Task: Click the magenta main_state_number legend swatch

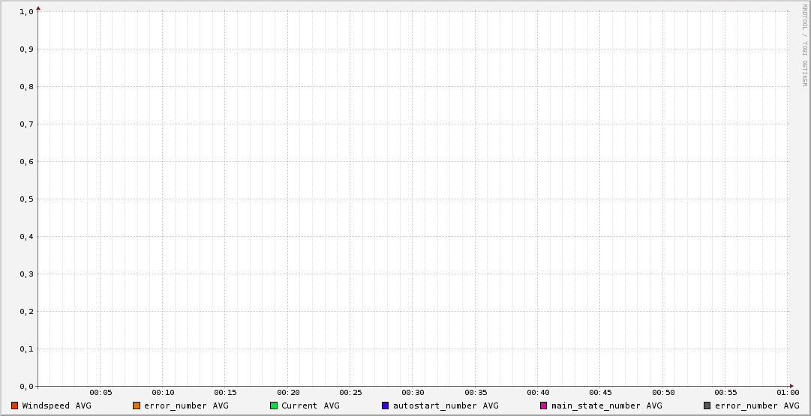Action: [544, 406]
